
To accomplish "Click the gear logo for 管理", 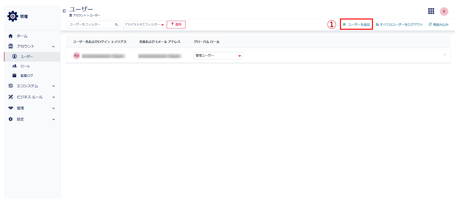I will (13, 16).
